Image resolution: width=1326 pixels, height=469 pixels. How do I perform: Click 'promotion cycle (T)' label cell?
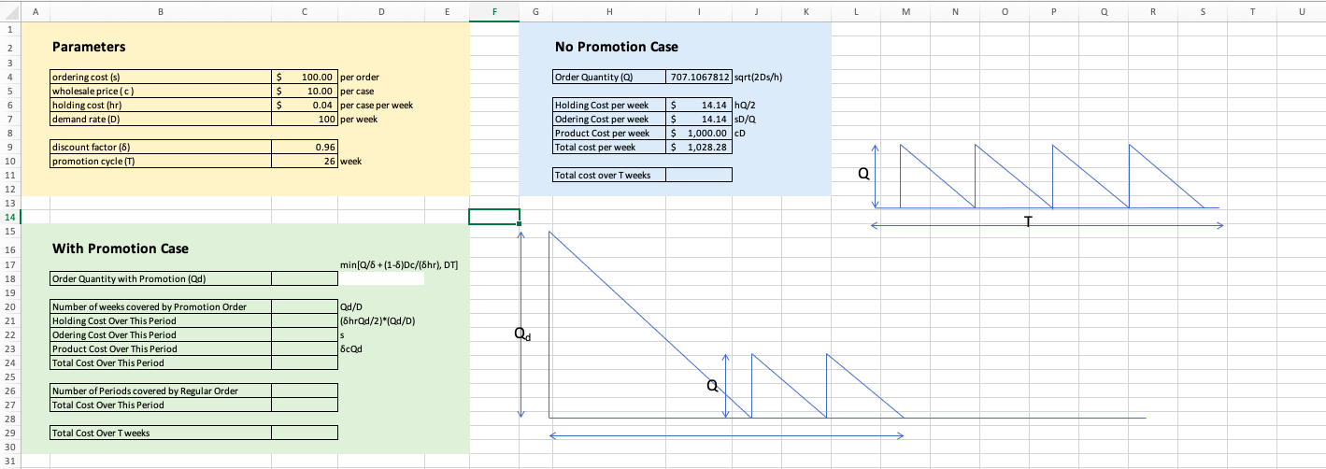(160, 161)
